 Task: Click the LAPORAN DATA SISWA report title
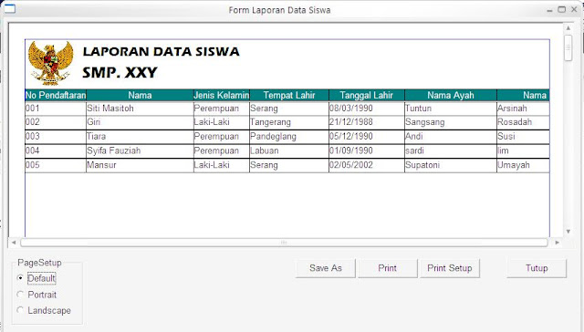[x=161, y=51]
